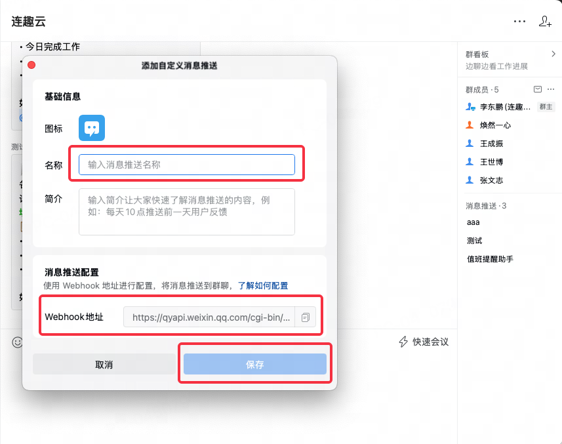Open more options beside 群成员
Image resolution: width=562 pixels, height=444 pixels.
point(551,89)
